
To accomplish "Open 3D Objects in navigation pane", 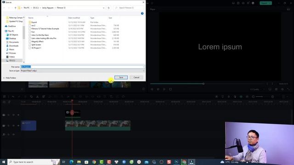I will [x=13, y=35].
